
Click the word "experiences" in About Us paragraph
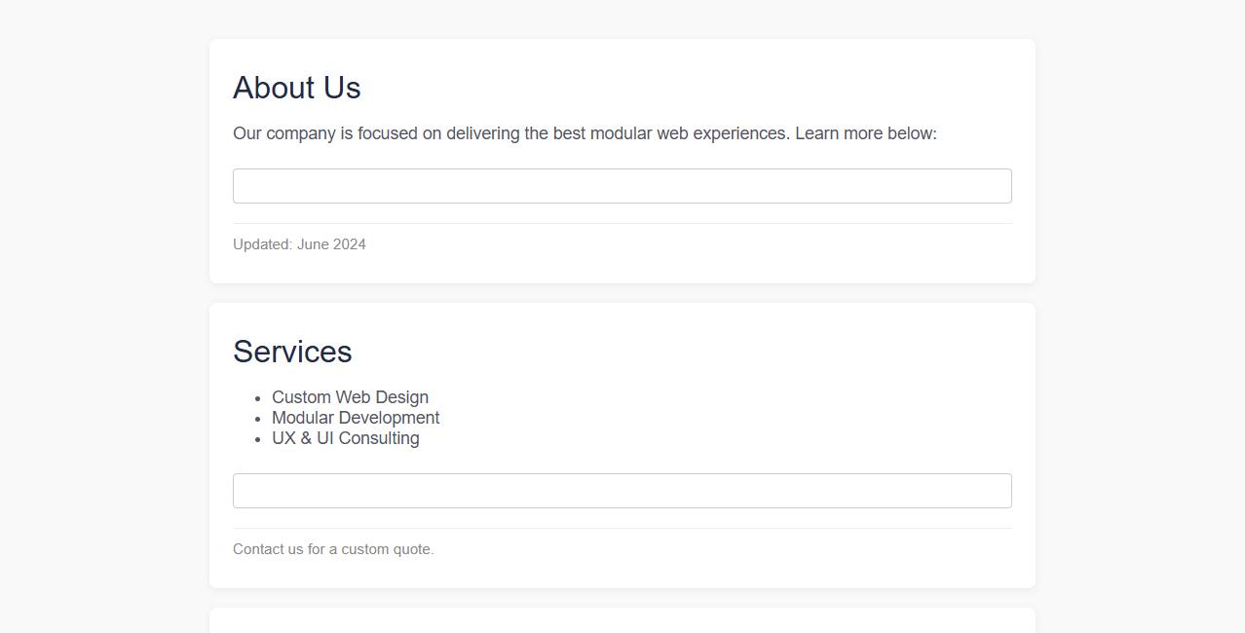click(x=740, y=133)
